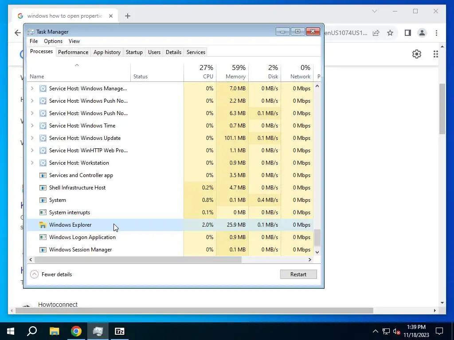Image resolution: width=454 pixels, height=340 pixels.
Task: Go back in Chrome with back arrow
Action: (18, 33)
